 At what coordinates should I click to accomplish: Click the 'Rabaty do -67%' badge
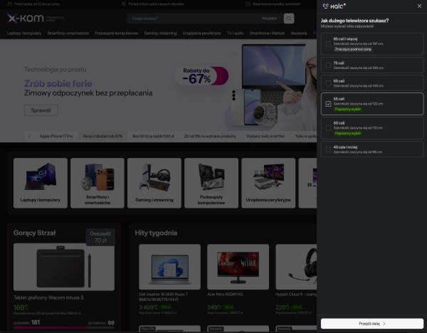pos(202,76)
